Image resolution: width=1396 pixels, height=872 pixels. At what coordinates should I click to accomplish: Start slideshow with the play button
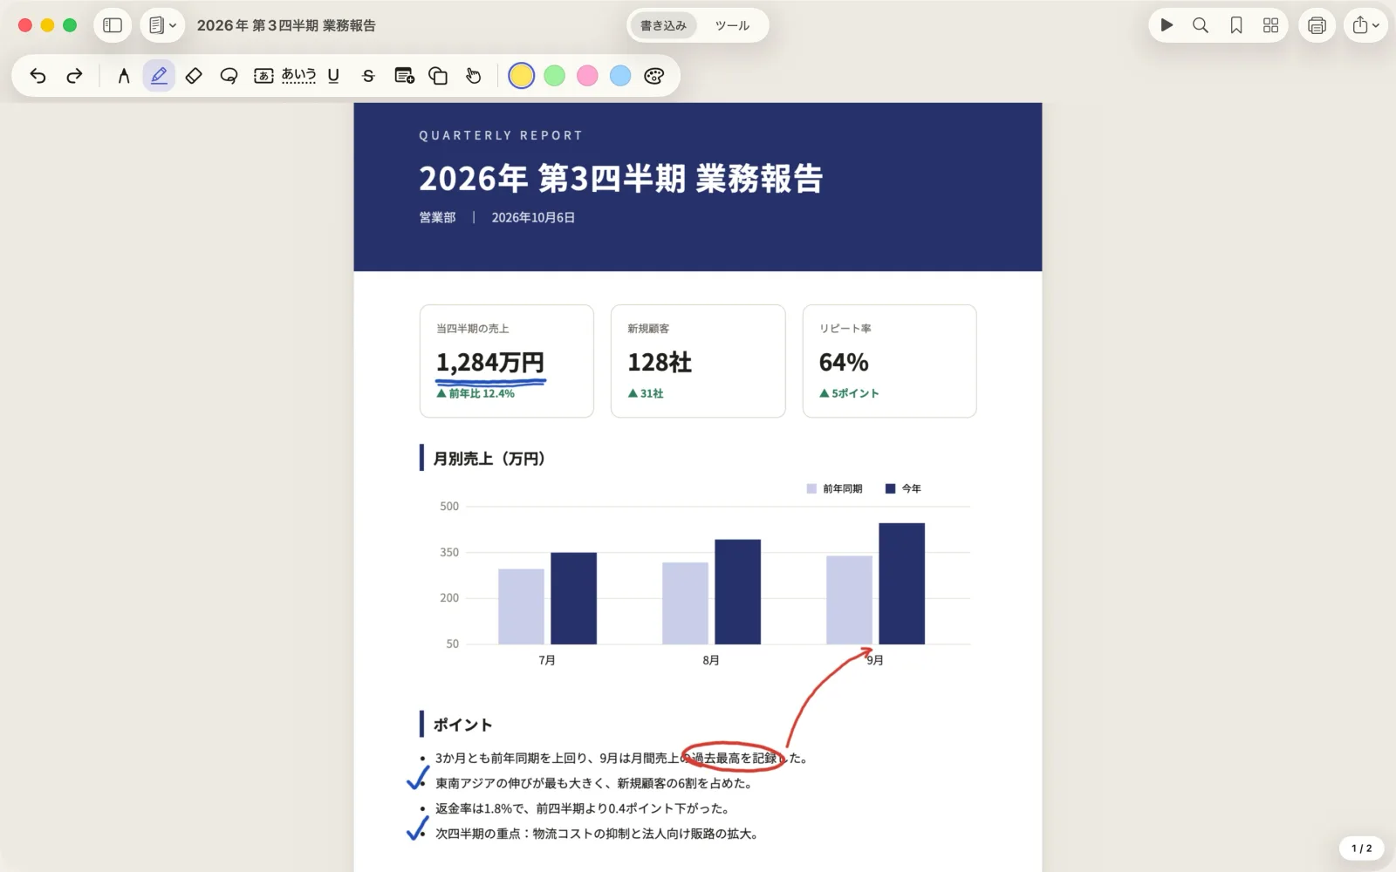pyautogui.click(x=1167, y=25)
